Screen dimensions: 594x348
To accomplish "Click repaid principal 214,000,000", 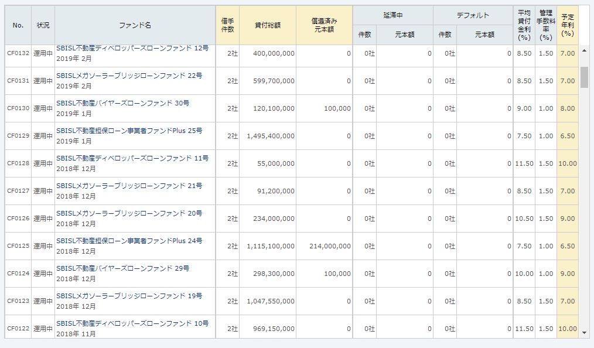I will [330, 246].
